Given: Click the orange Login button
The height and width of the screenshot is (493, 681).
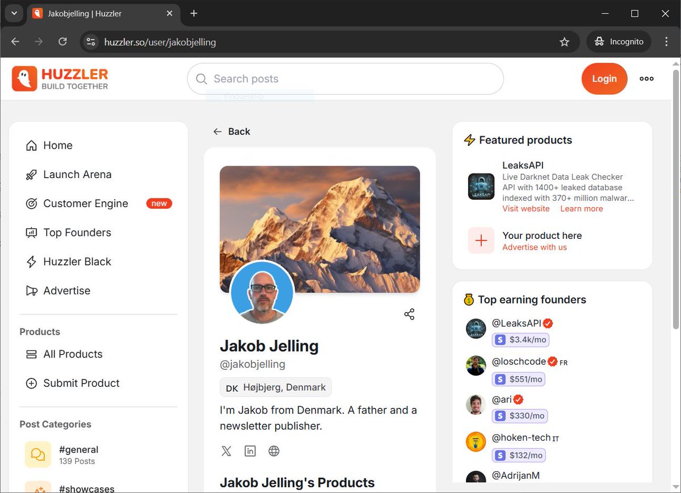Looking at the screenshot, I should 604,79.
